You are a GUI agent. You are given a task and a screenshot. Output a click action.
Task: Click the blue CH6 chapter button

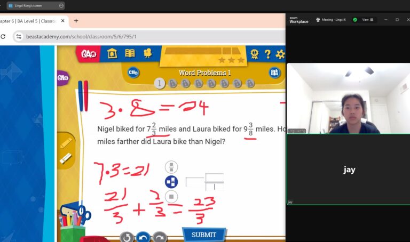133,72
